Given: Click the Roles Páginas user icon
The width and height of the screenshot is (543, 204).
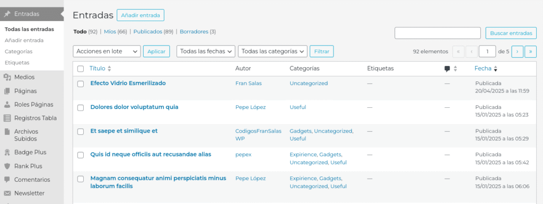Looking at the screenshot, I should tap(7, 105).
